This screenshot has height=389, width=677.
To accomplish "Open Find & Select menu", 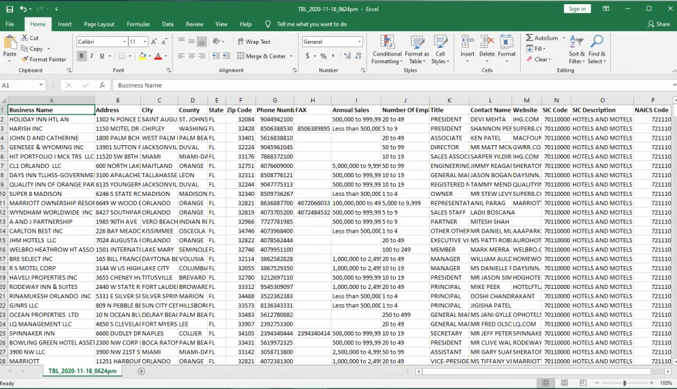I will pyautogui.click(x=597, y=49).
